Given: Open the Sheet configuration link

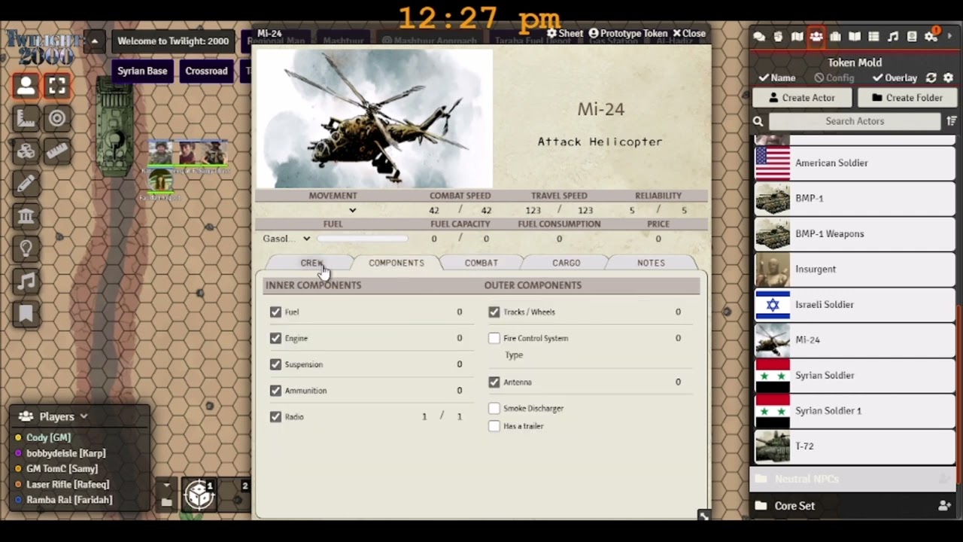Looking at the screenshot, I should tap(565, 33).
